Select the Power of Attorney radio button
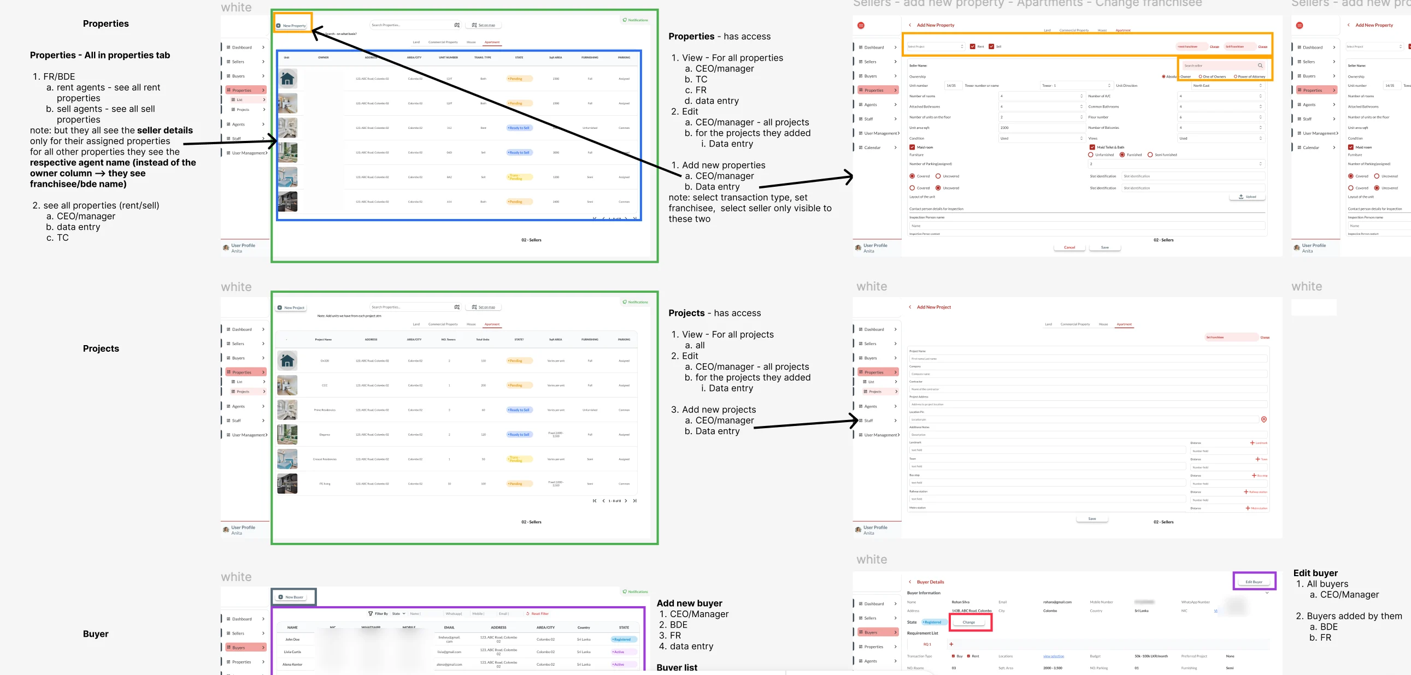The width and height of the screenshot is (1411, 675). 1235,76
